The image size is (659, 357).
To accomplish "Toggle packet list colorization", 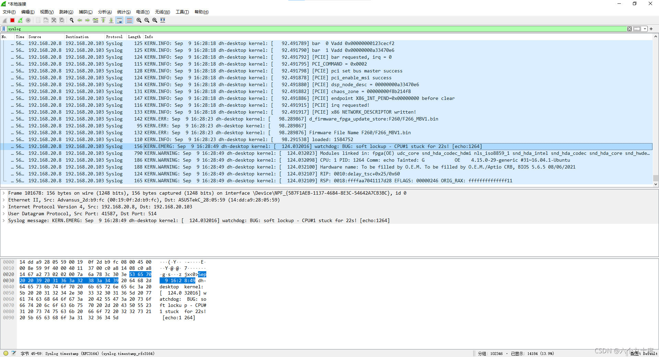I will (129, 20).
